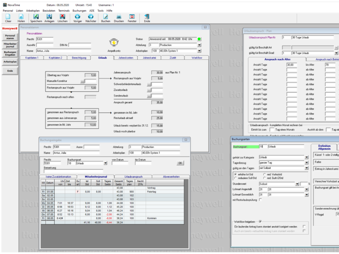Click the Ampelkonto traffic light icon
The width and height of the screenshot is (339, 254).
(114, 42)
